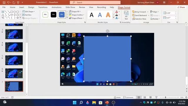Open Rotate dropdown
Screen dimensions: 188x106
tap(155, 19)
